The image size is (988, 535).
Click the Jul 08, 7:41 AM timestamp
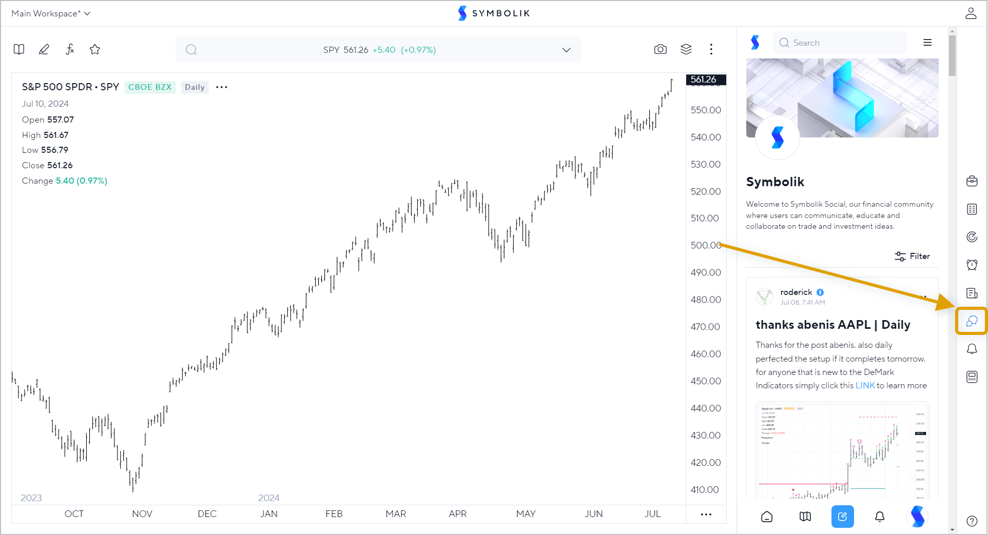pyautogui.click(x=803, y=303)
